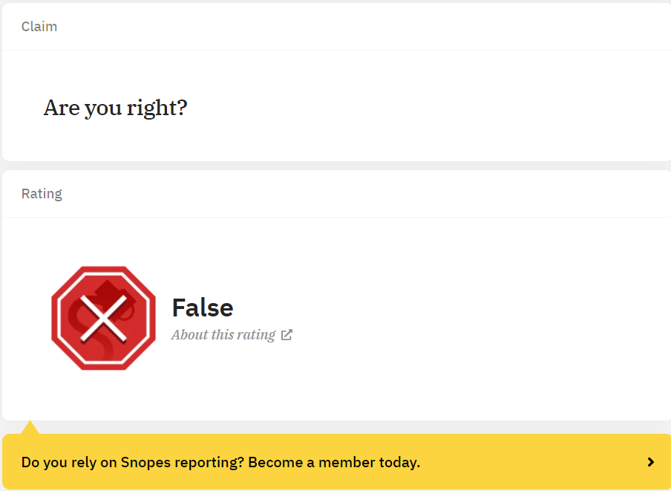Select the claim text Are you right?

coord(116,108)
